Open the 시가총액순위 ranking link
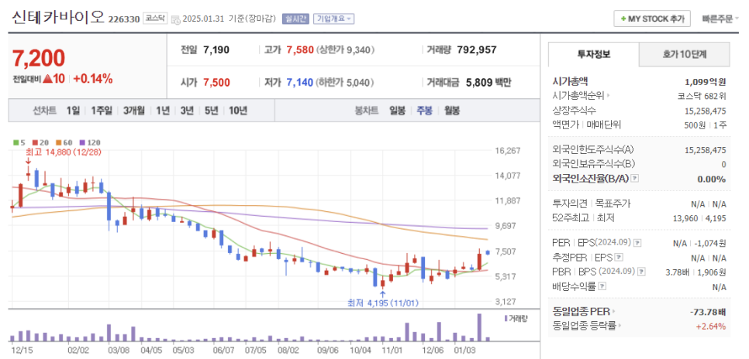 (x=582, y=96)
